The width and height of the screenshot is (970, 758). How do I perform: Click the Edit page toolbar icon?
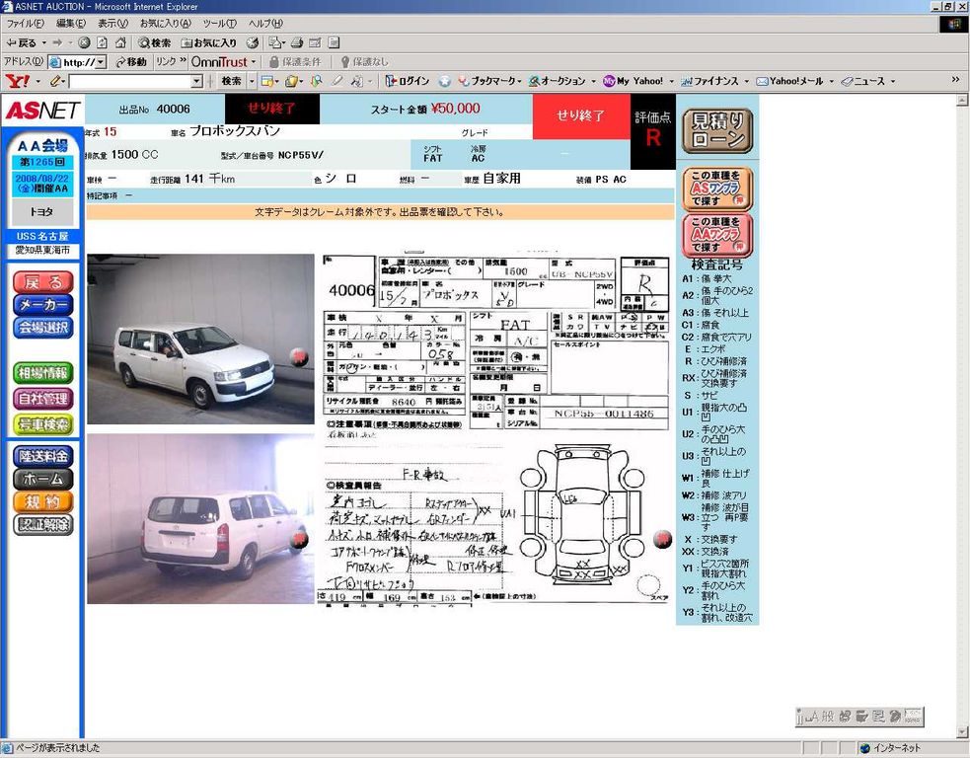(316, 42)
